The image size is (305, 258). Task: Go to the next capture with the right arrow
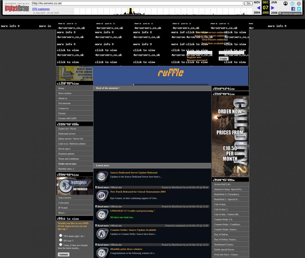click(x=273, y=8)
